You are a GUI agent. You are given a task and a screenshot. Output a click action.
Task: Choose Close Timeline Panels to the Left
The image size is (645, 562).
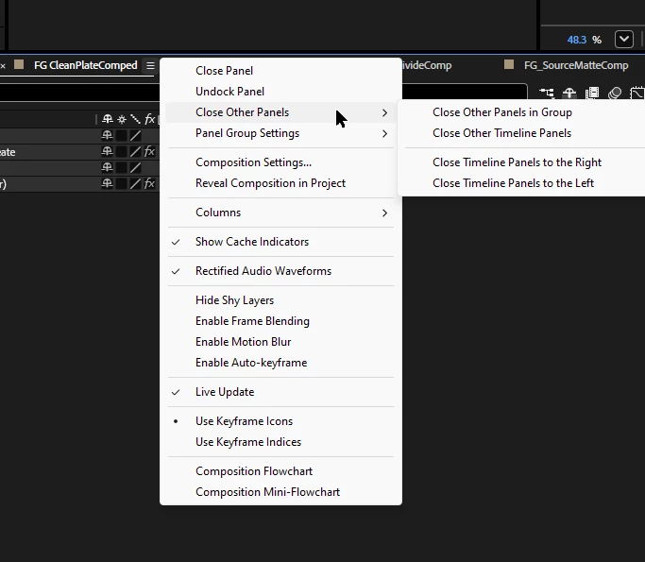pyautogui.click(x=523, y=183)
